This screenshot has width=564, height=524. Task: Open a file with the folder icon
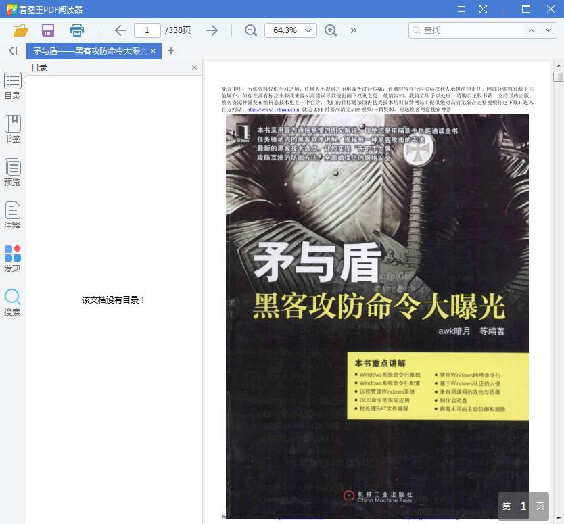pos(20,30)
